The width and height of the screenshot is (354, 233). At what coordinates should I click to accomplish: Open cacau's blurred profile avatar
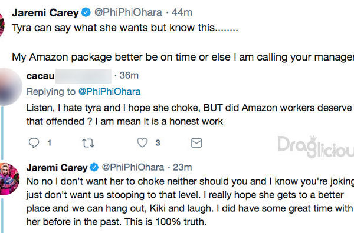tap(9, 87)
